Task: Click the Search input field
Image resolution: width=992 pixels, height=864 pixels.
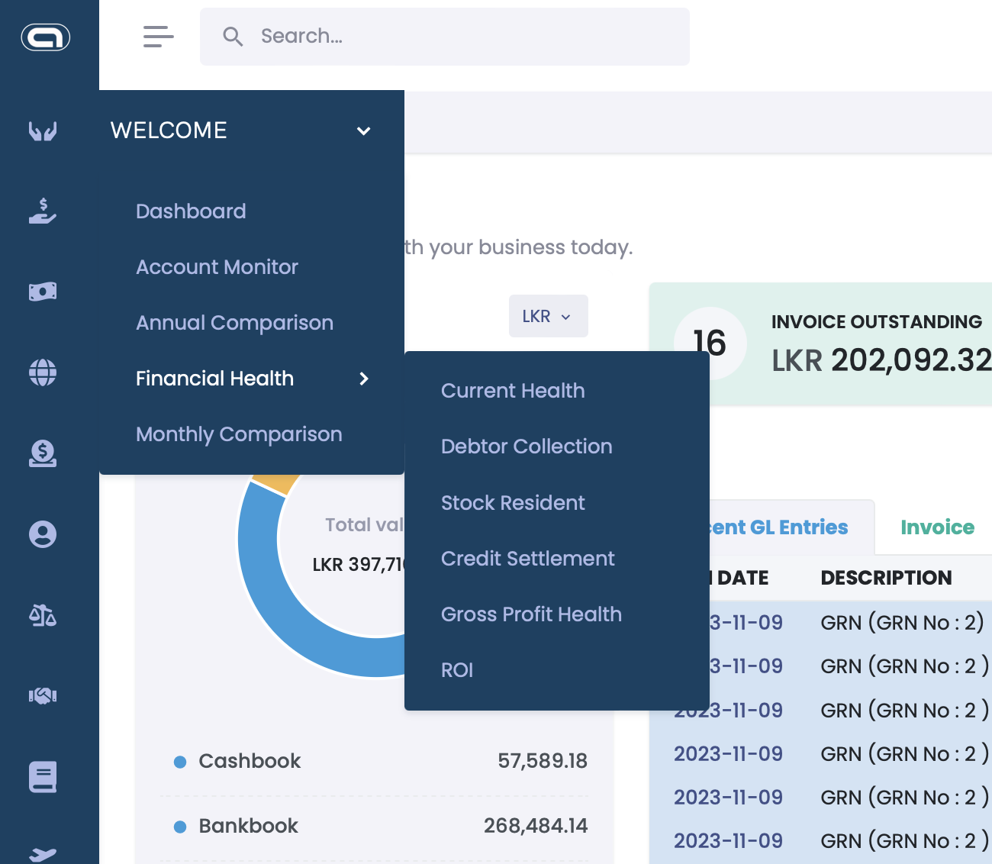Action: pos(458,37)
